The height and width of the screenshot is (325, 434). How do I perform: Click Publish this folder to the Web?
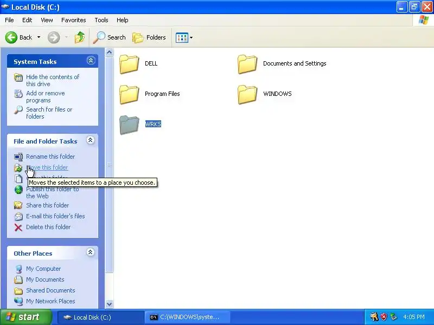[52, 193]
